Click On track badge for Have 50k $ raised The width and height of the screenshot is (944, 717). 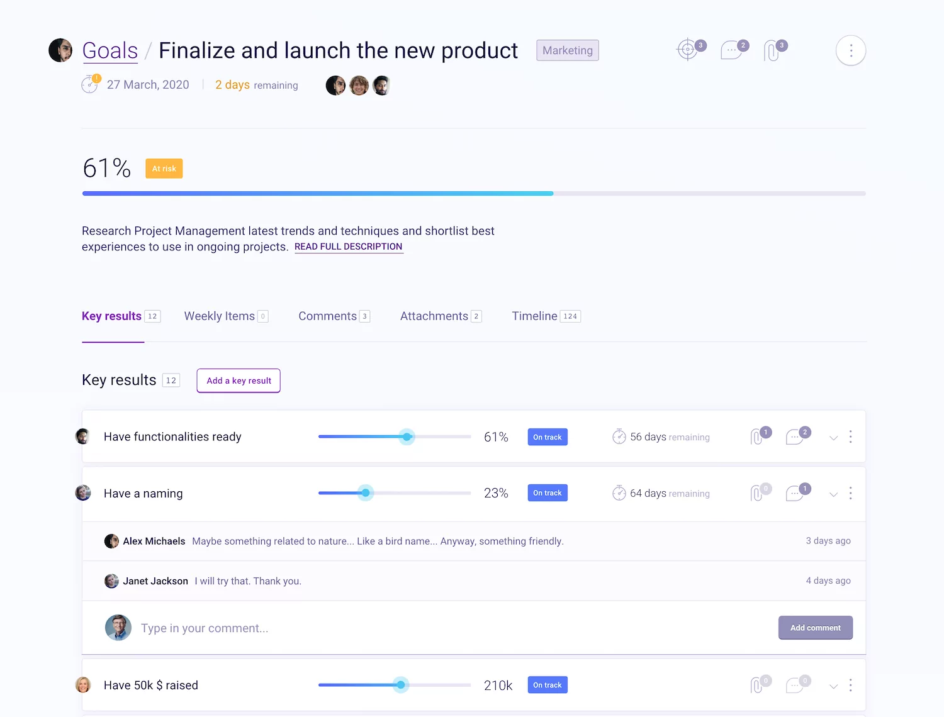click(548, 685)
